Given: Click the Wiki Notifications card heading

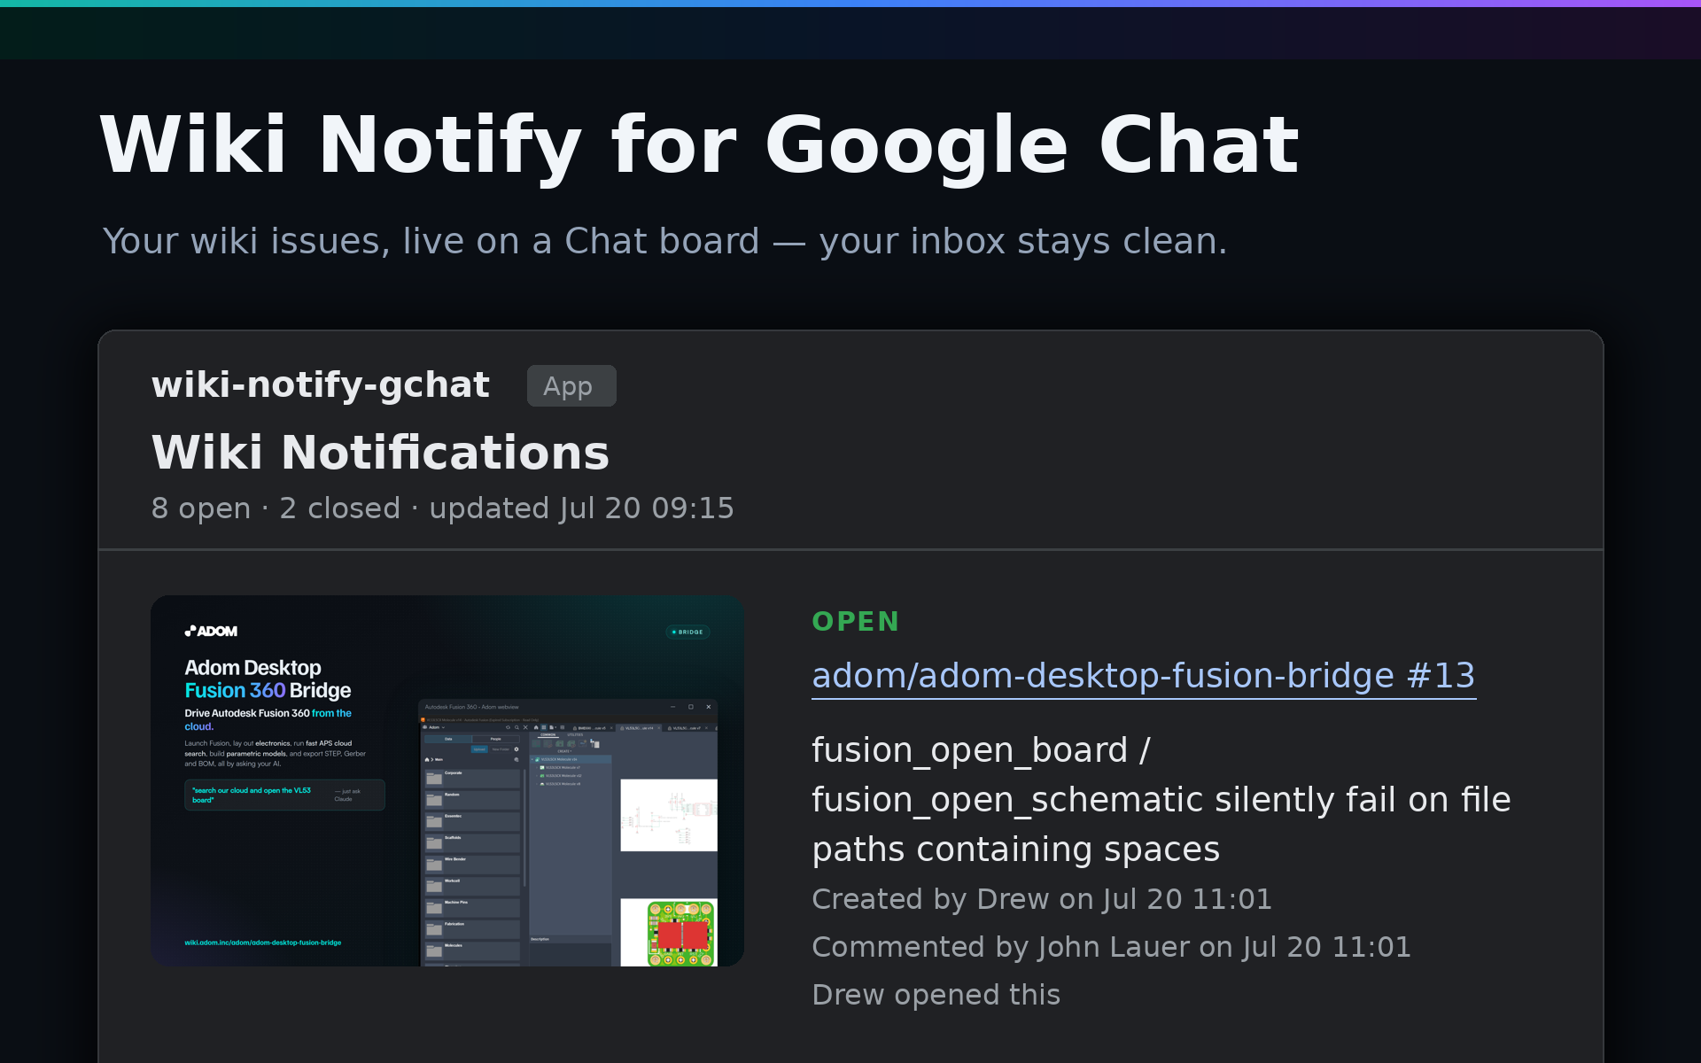Looking at the screenshot, I should click(380, 453).
